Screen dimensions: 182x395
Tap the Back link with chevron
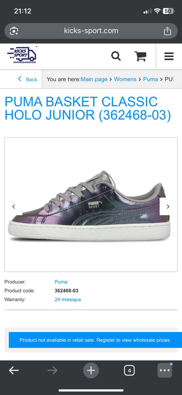[27, 79]
